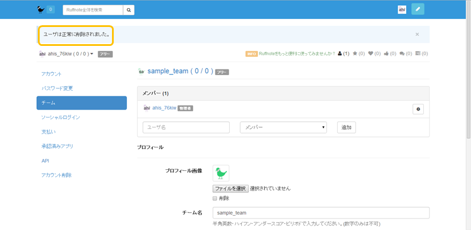
Task: Open パスワード変更 in the sidebar
Action: (x=57, y=88)
